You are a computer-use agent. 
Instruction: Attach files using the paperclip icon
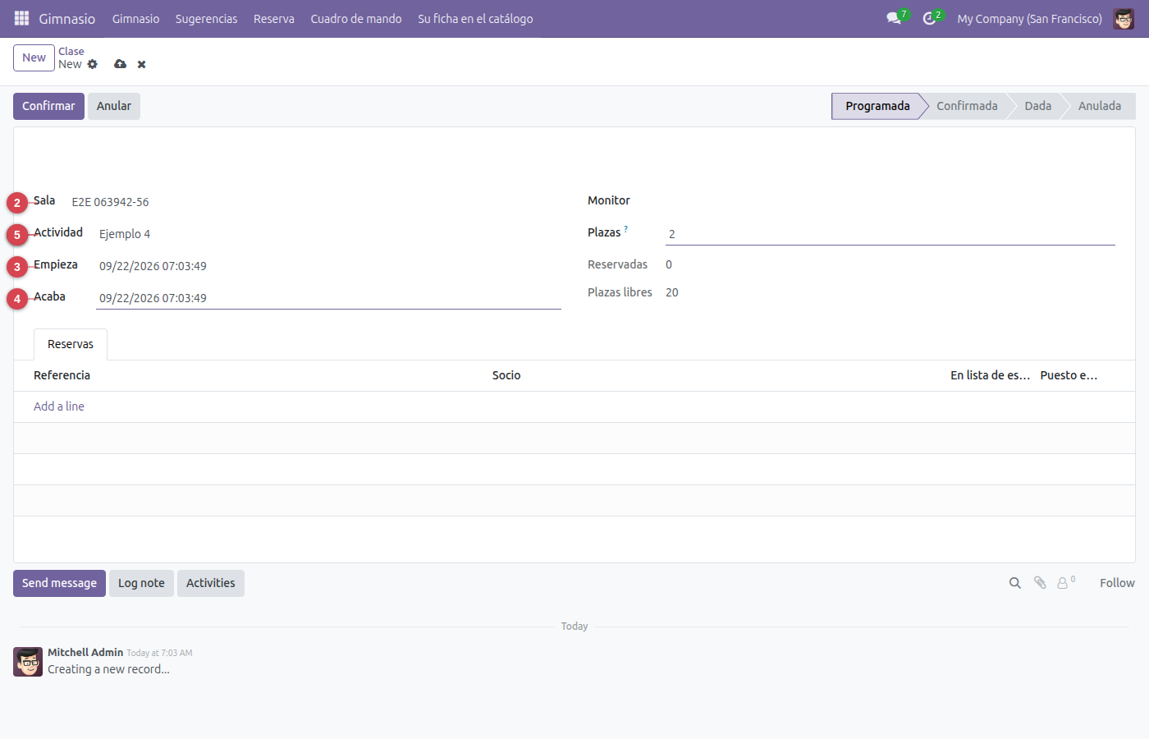[1040, 583]
